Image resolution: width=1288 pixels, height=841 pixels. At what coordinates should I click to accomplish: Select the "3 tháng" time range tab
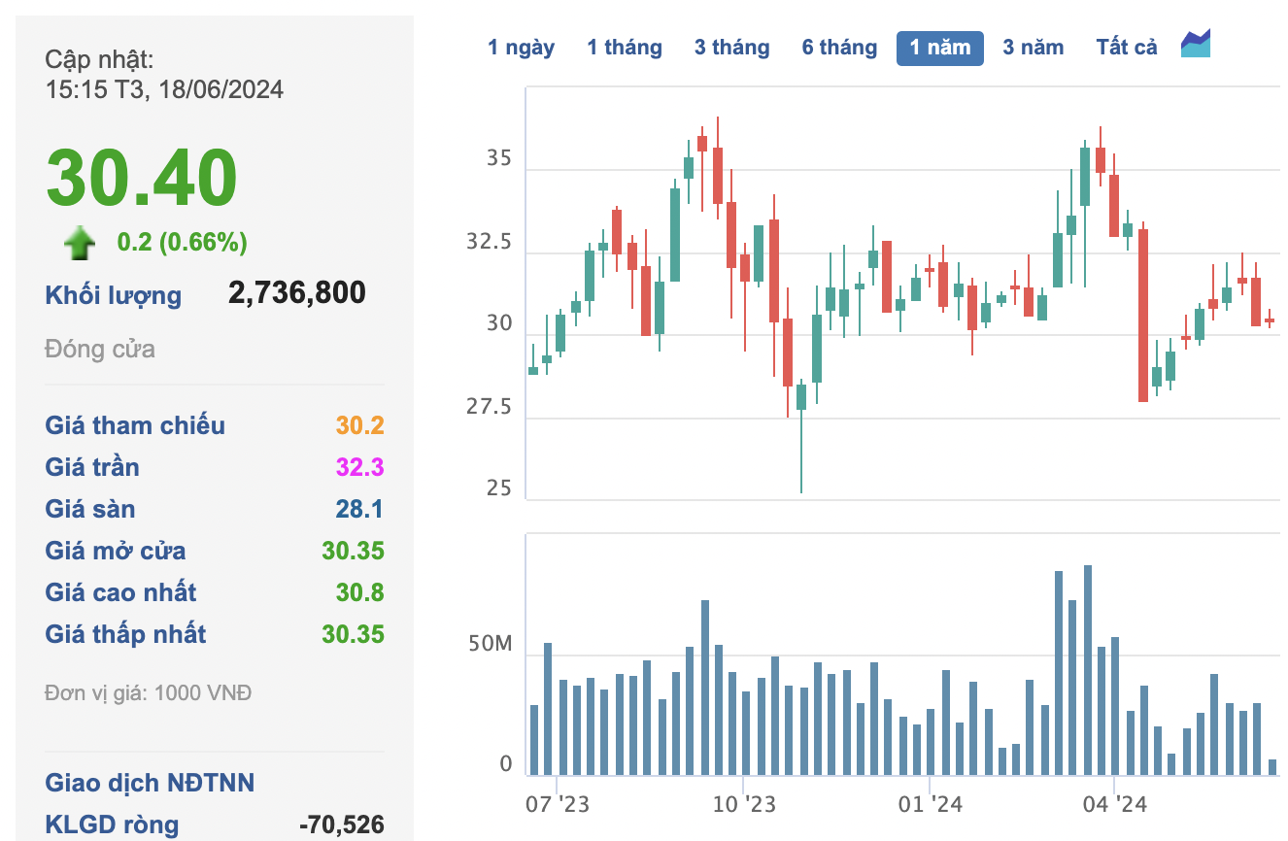click(731, 48)
